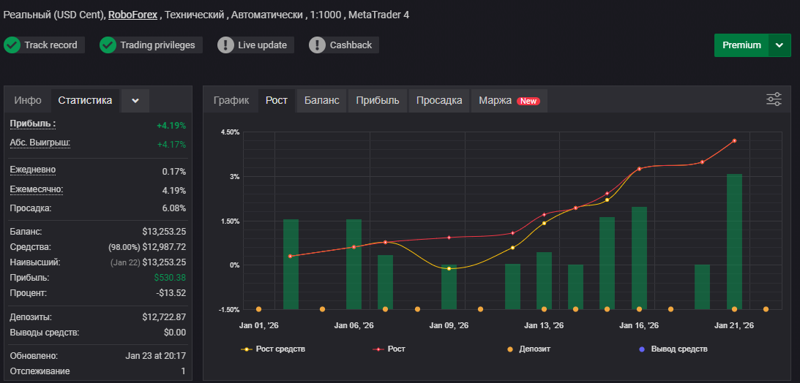
Task: Switch to the Инфо tab
Action: click(28, 100)
